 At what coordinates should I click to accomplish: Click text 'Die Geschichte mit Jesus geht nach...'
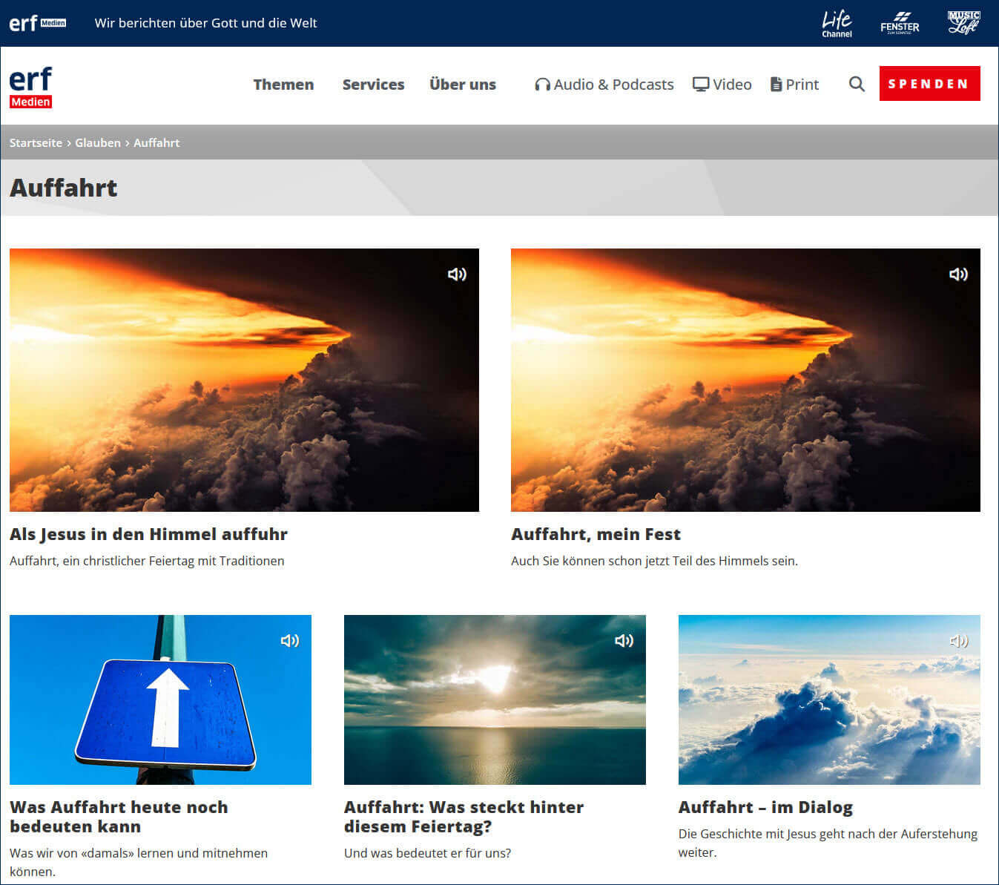tap(828, 843)
